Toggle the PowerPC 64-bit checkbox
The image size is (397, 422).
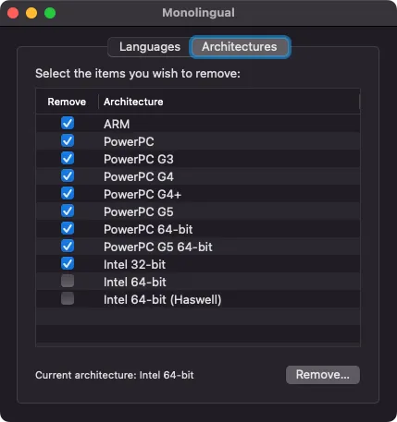pos(68,228)
